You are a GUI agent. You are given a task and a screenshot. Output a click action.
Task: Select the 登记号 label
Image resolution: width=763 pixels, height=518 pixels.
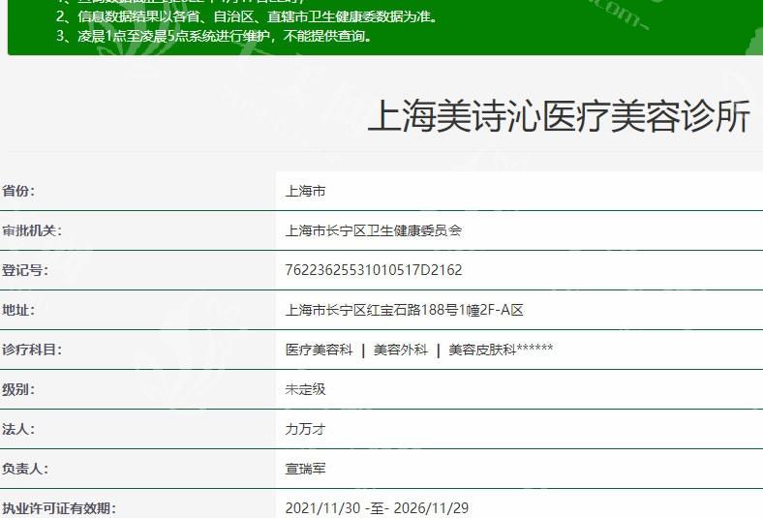pyautogui.click(x=25, y=270)
